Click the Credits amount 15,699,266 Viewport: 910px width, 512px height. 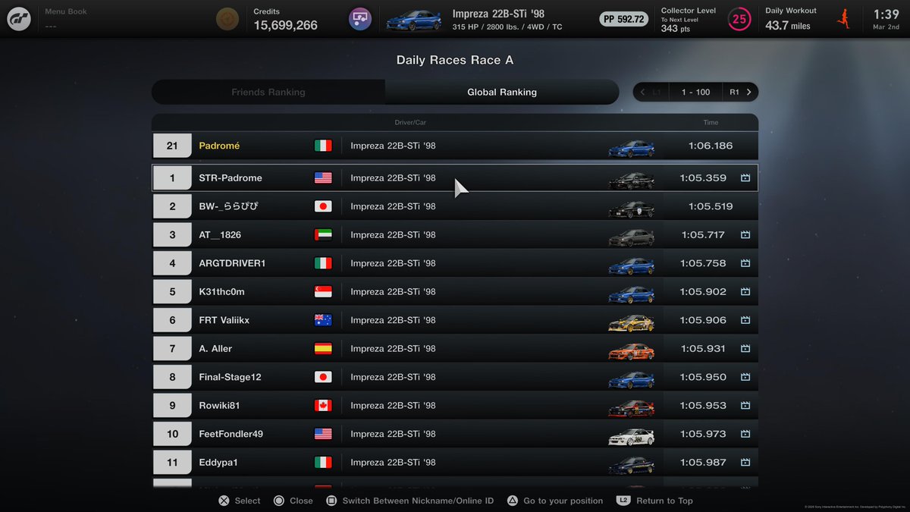click(x=285, y=26)
